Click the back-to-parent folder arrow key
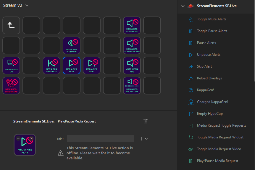Screen dimensions: 255x170 (11, 25)
